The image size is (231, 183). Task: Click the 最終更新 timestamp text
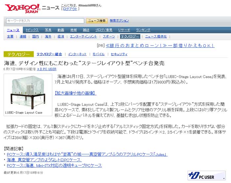click(x=23, y=172)
